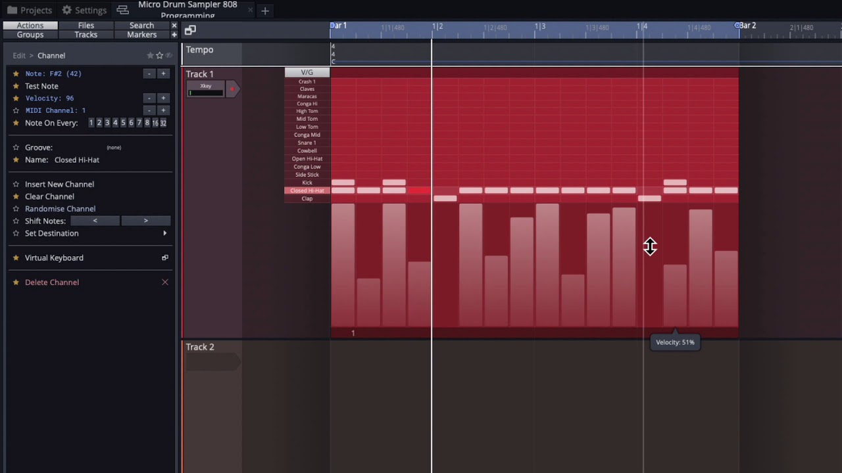Close the actions panel with X icon
Image resolution: width=842 pixels, height=473 pixels.
(174, 26)
